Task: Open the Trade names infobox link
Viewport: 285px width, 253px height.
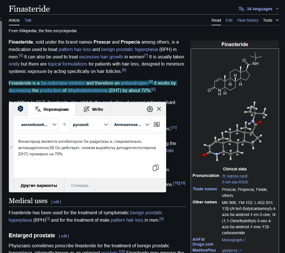Action: coord(205,189)
